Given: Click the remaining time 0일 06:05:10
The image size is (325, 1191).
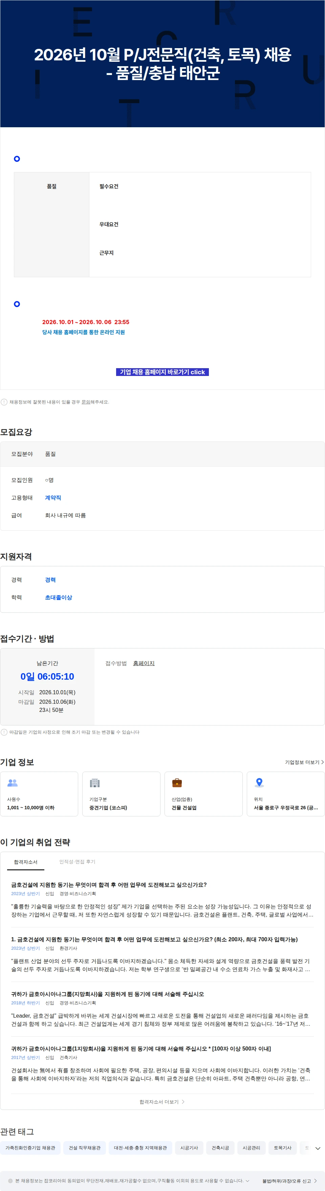Looking at the screenshot, I should coord(47,676).
